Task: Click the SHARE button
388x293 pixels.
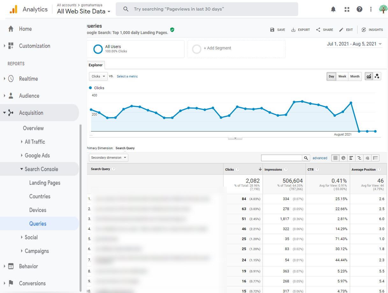Action: pyautogui.click(x=324, y=30)
